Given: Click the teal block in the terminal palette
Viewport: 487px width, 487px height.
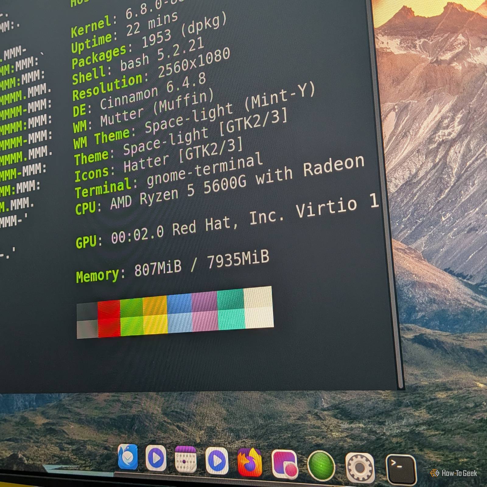Looking at the screenshot, I should point(231,309).
